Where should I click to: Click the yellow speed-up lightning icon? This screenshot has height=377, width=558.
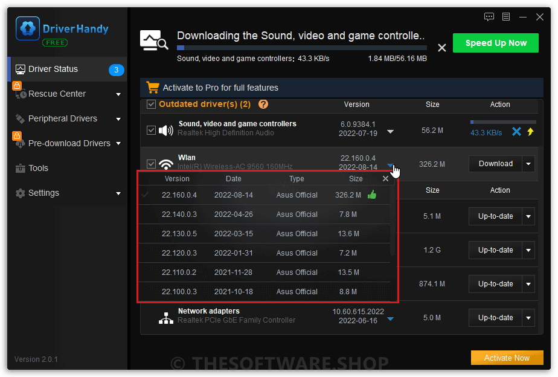point(531,132)
